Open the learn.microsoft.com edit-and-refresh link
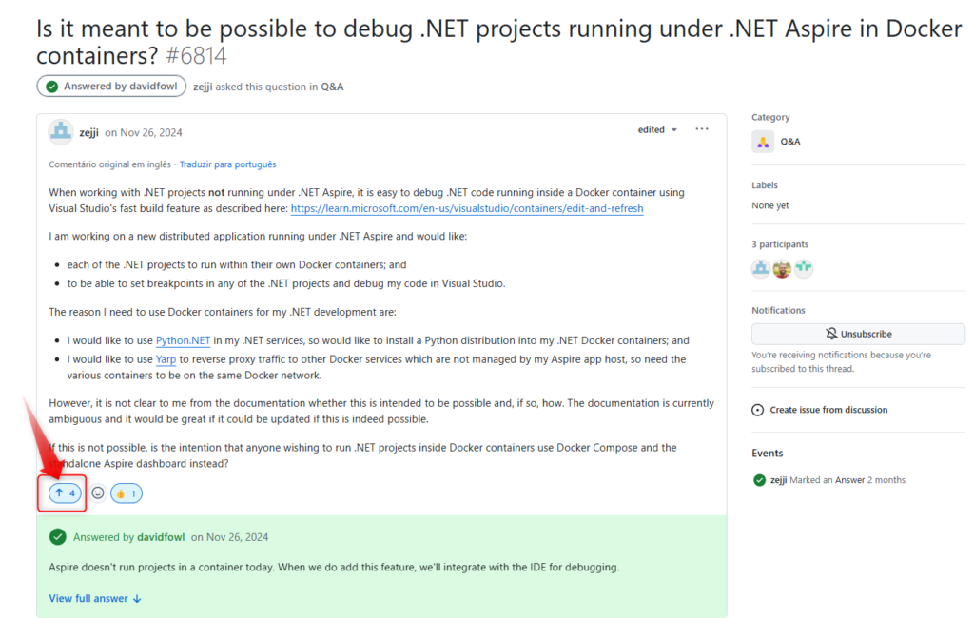Screen dimensions: 974x618 point(467,208)
